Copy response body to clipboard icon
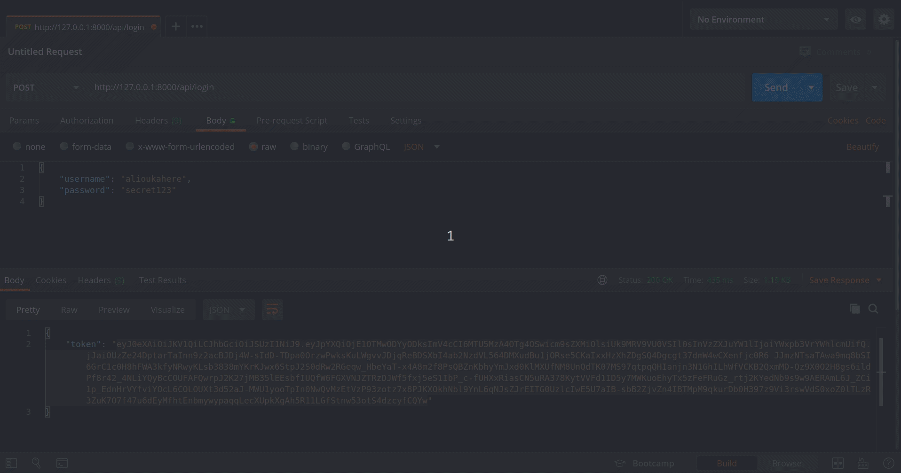 854,309
